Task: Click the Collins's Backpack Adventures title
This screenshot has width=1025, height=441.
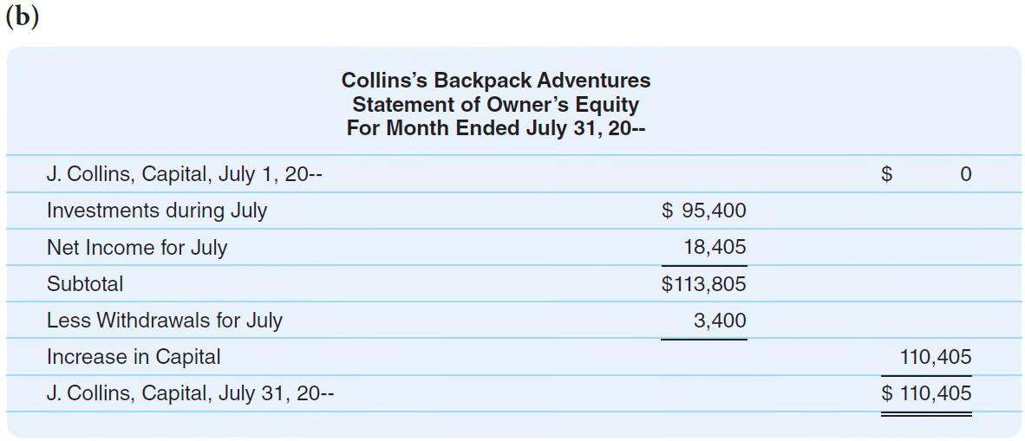Action: pyautogui.click(x=496, y=81)
